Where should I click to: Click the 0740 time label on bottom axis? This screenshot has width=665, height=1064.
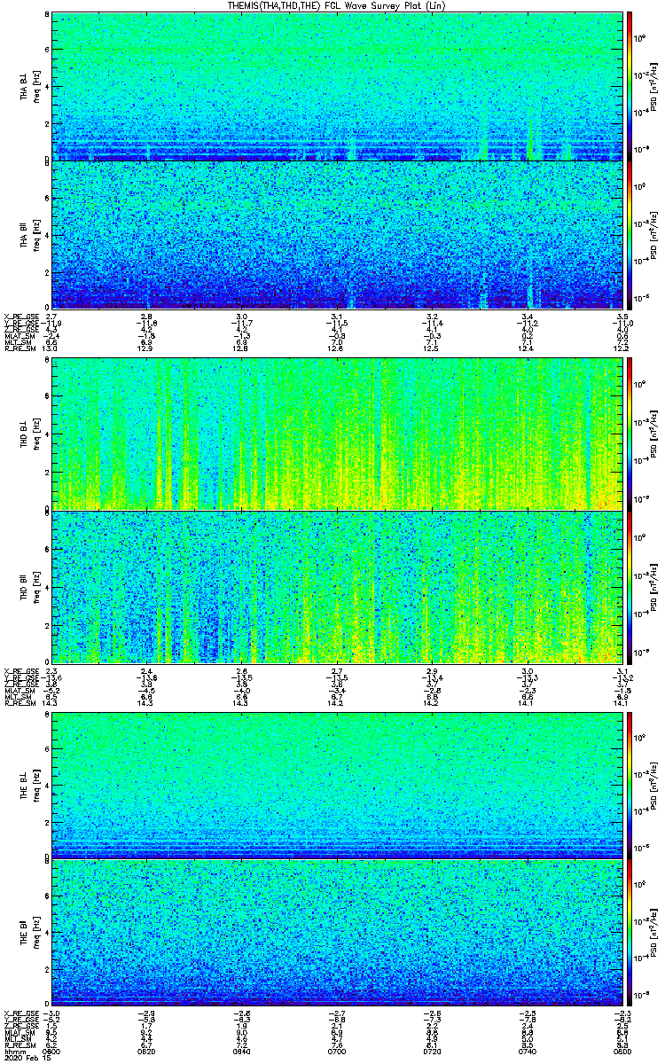click(527, 1052)
